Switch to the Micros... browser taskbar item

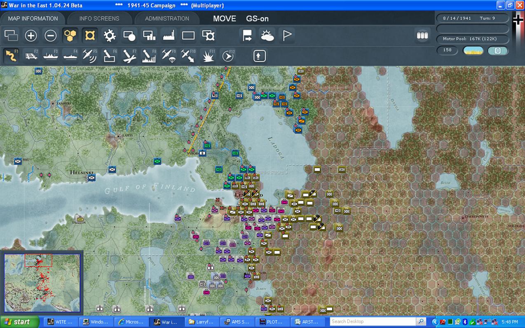[130, 322]
